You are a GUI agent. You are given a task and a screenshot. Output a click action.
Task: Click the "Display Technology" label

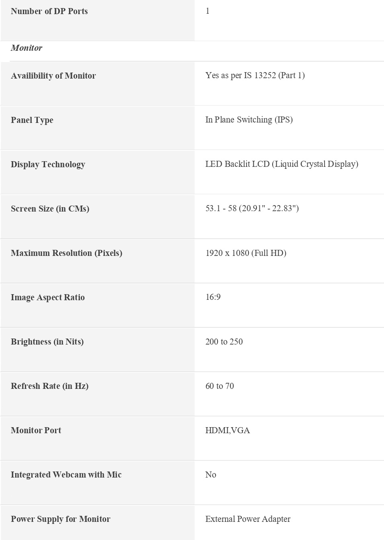click(x=48, y=164)
